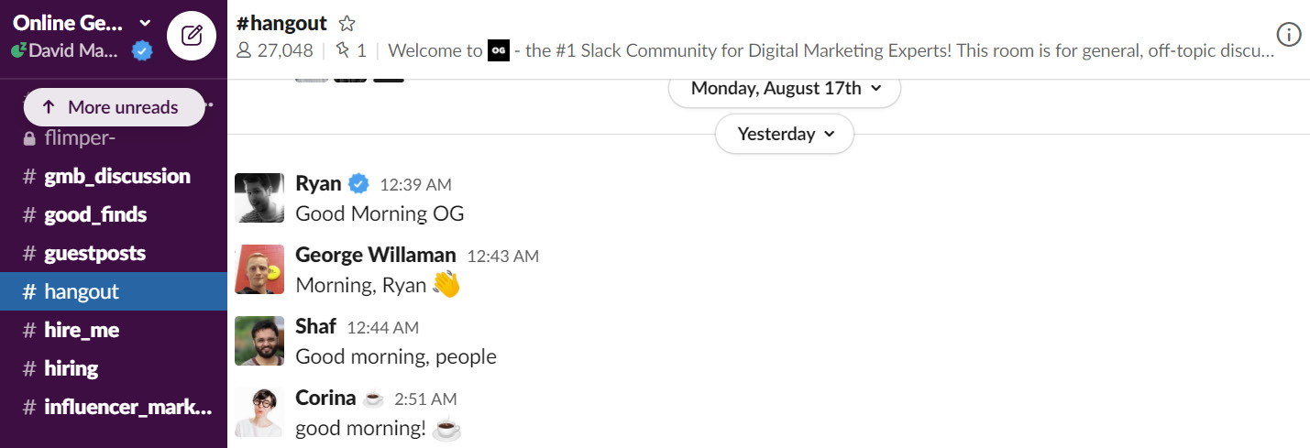Image resolution: width=1310 pixels, height=448 pixels.
Task: Show pinned items in #hangout
Action: (x=351, y=50)
